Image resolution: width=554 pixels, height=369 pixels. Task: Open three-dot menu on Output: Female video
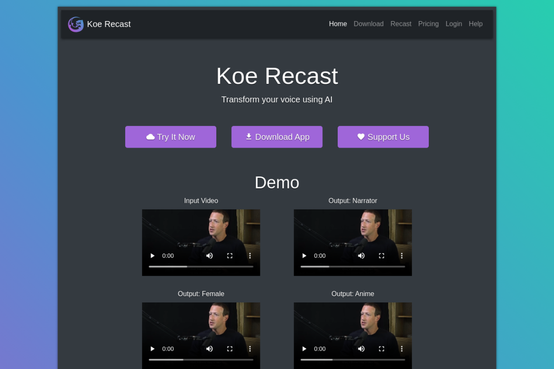click(250, 349)
